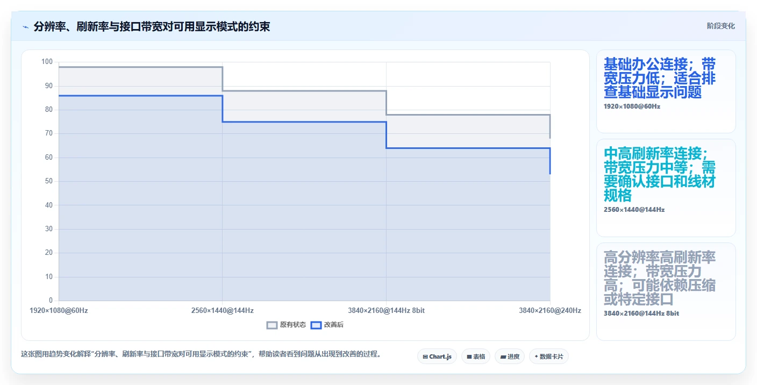Screen dimensions: 757x385
Task: Click the 3840×2160@144Hz 8bit x-axis label
Action: [386, 311]
